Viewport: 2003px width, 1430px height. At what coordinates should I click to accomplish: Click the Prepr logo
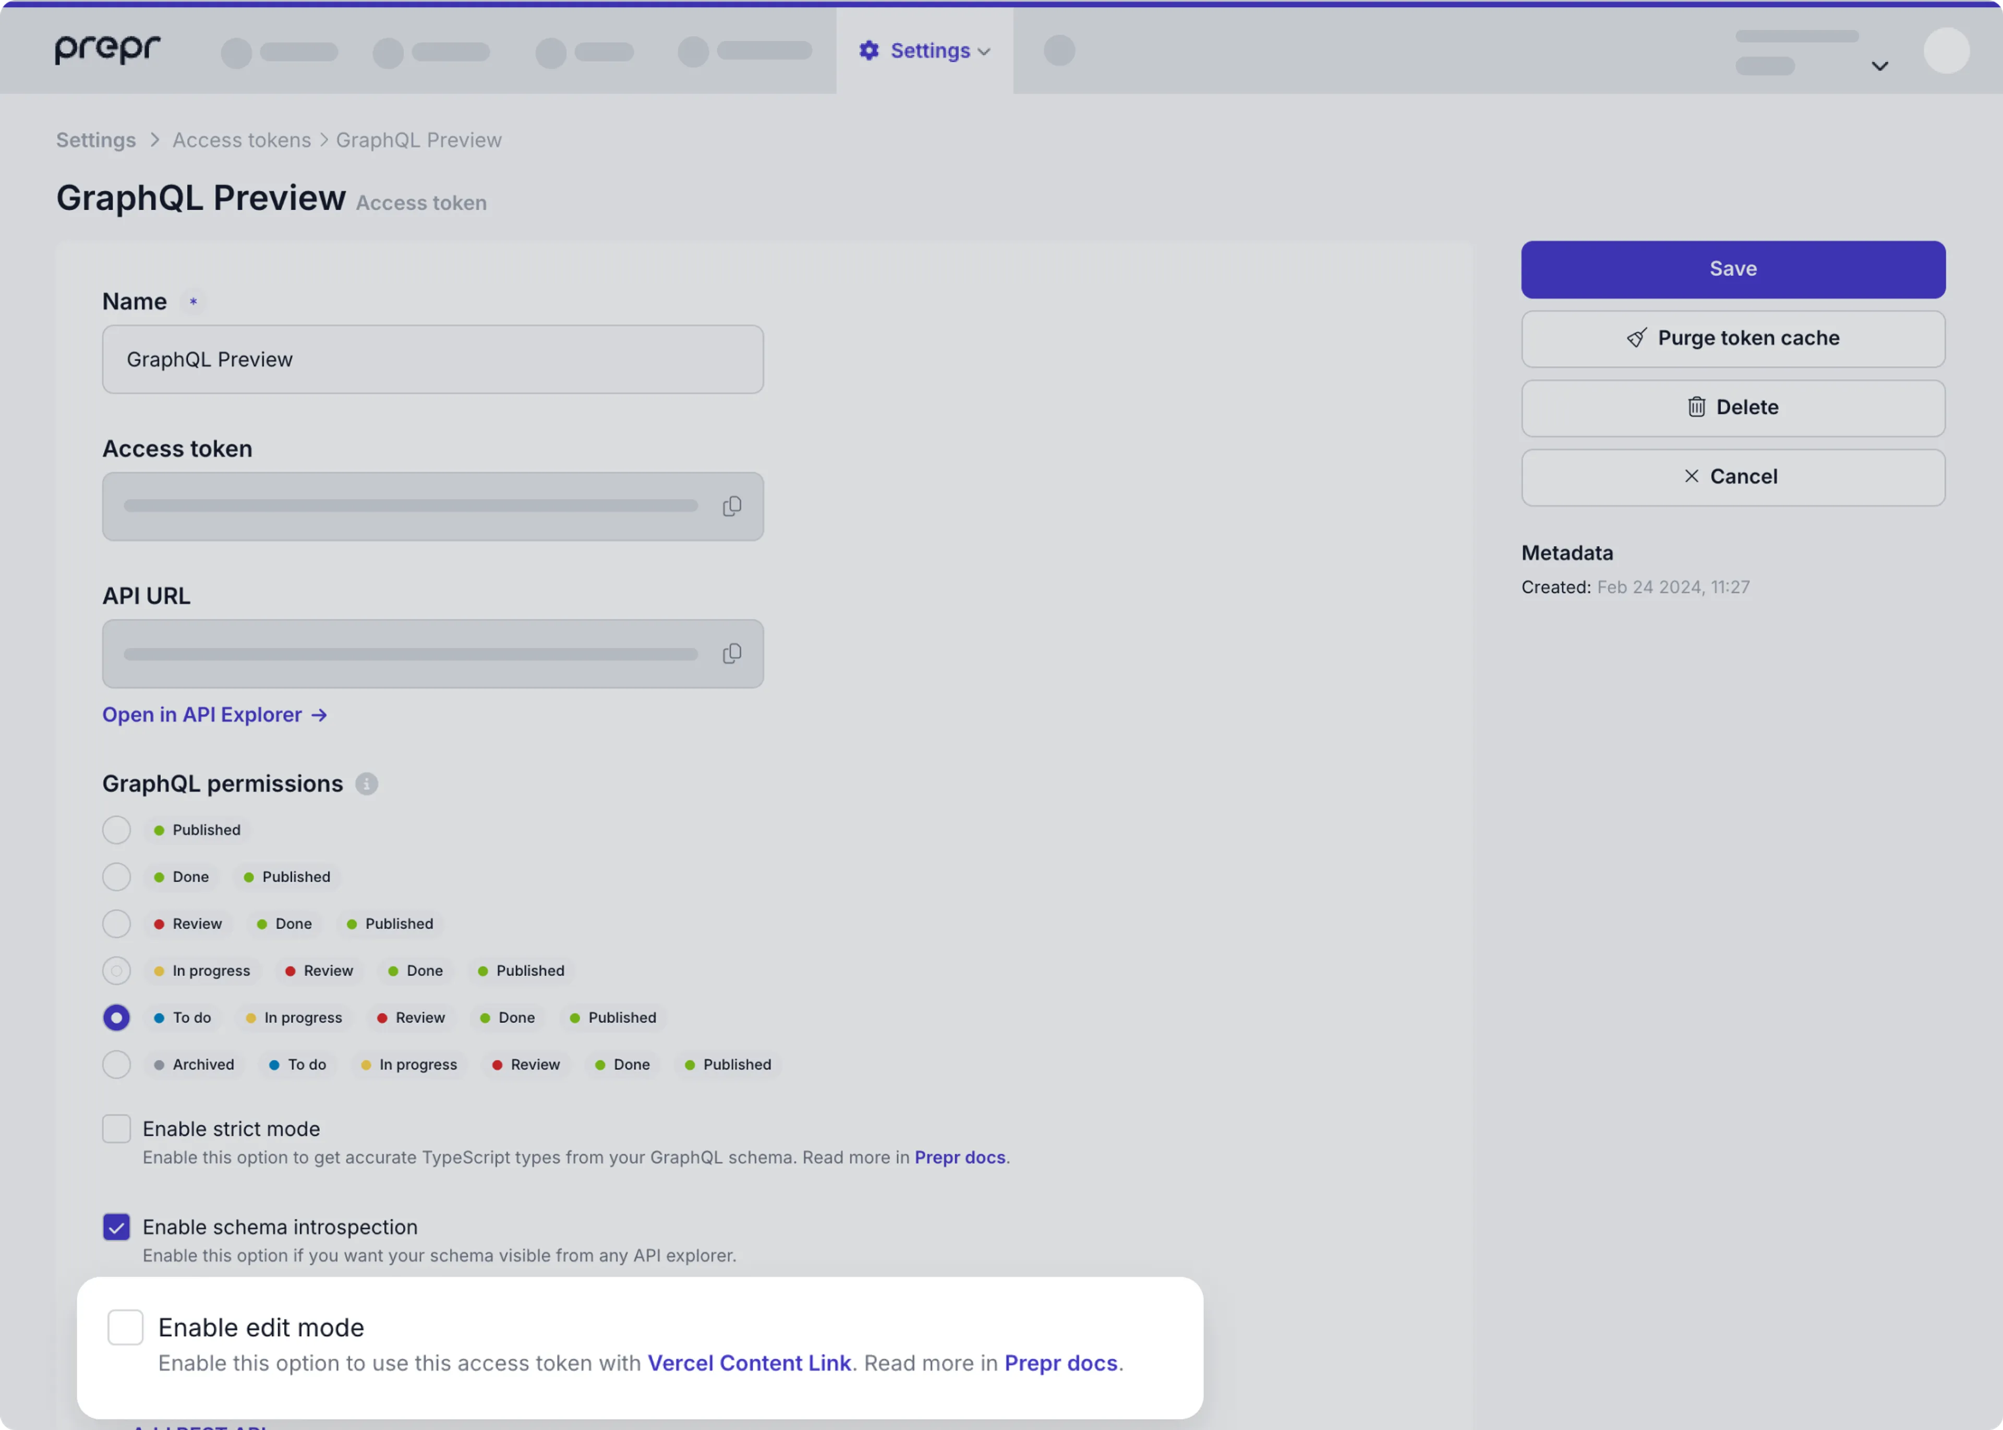pos(107,50)
